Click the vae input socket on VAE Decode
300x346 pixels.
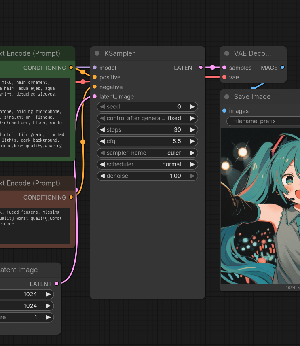click(x=224, y=77)
